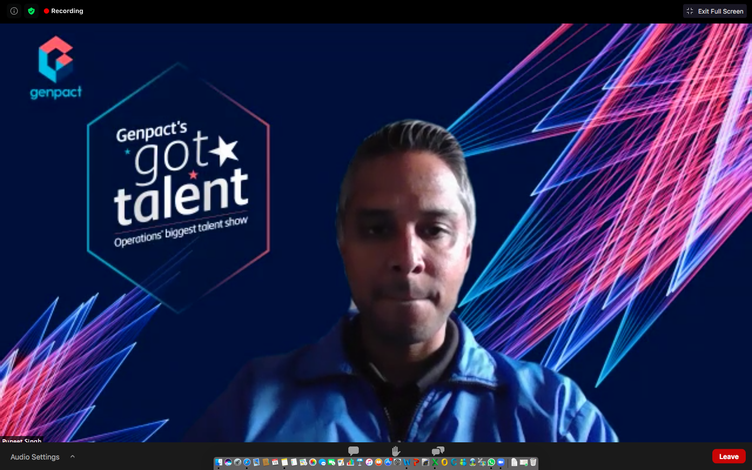Launch Safari from the Dock
The height and width of the screenshot is (470, 752).
[x=247, y=462]
